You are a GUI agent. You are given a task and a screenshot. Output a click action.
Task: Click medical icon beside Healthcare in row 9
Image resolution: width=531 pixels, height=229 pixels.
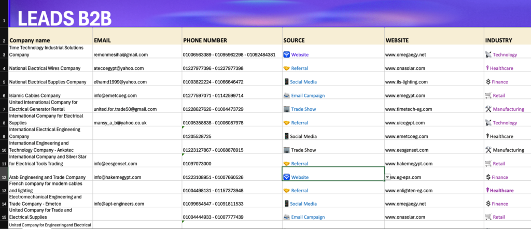pyautogui.click(x=487, y=136)
